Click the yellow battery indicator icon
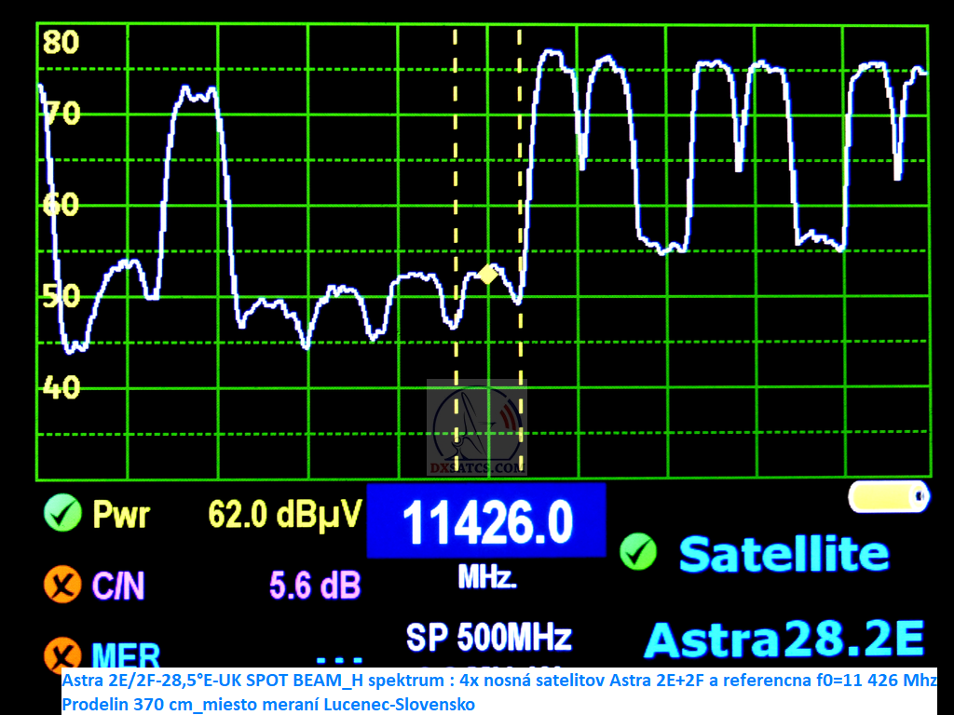This screenshot has width=954, height=715. 889,497
